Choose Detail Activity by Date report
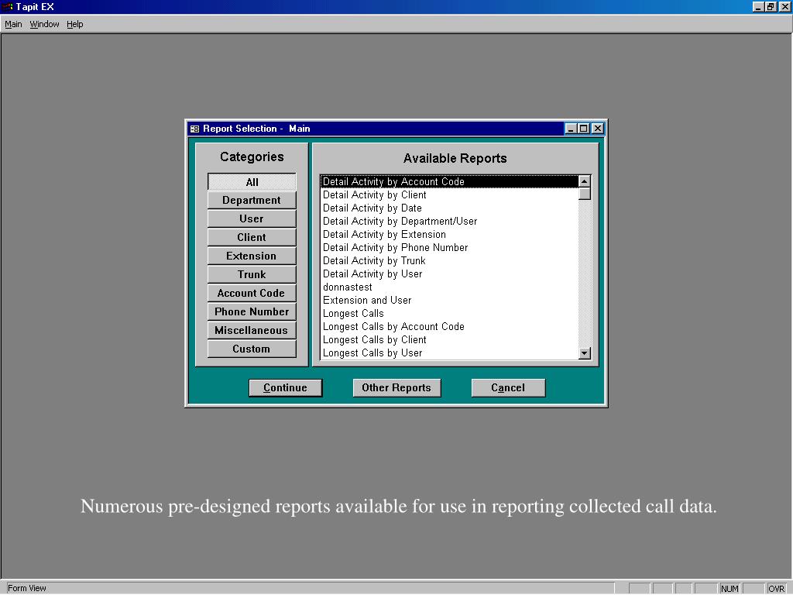The image size is (793, 595). [450, 208]
